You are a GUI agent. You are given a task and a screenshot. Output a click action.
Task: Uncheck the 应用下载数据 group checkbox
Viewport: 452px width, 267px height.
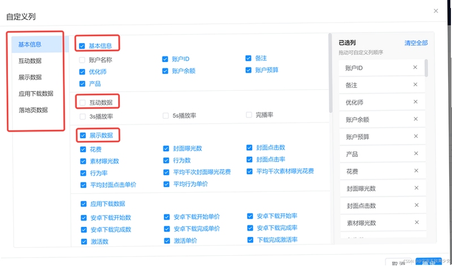84,204
